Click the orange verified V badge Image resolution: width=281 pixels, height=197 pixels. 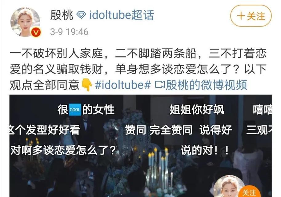pos(36,32)
